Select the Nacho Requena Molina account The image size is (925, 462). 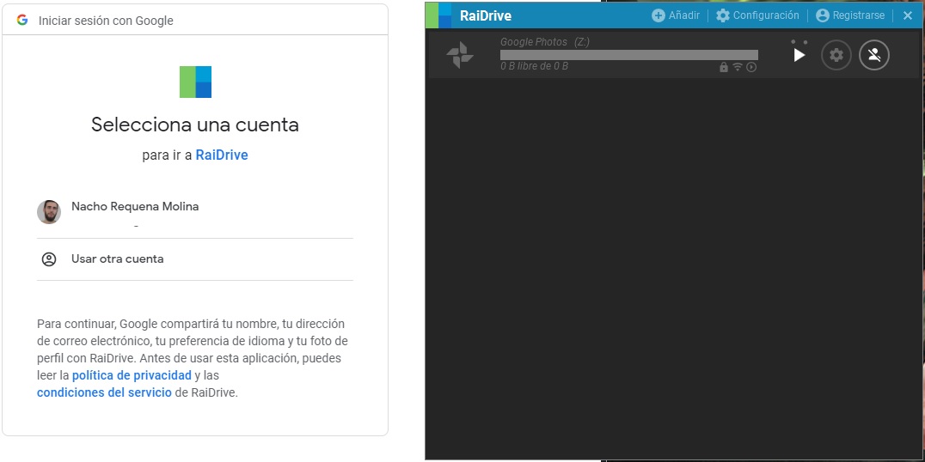[194, 212]
